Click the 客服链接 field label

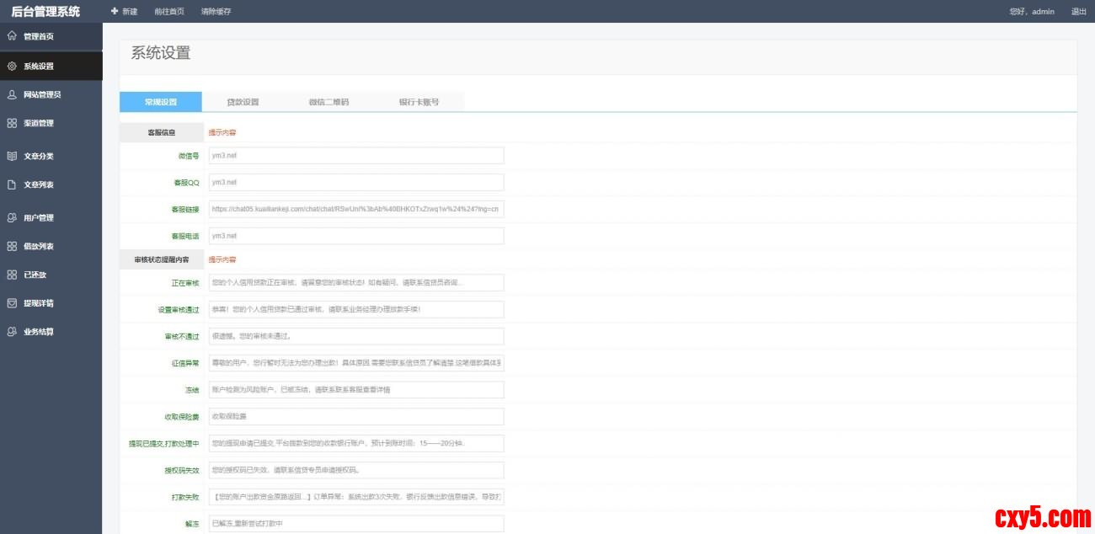184,209
